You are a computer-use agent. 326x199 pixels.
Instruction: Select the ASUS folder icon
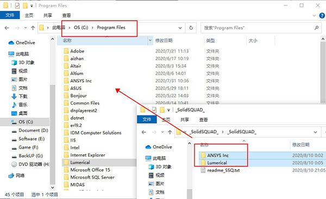[x=66, y=88]
